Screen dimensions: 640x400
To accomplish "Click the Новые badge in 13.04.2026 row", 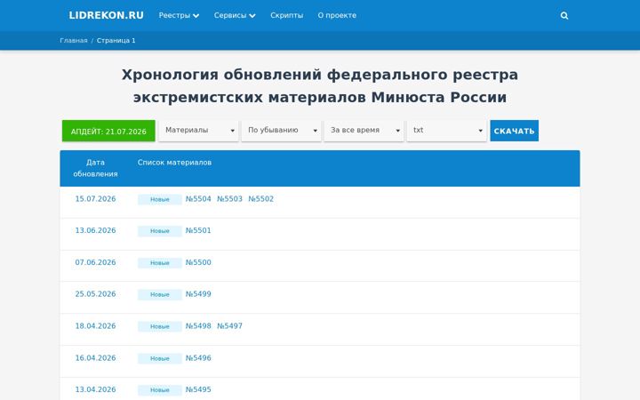I will [x=160, y=390].
